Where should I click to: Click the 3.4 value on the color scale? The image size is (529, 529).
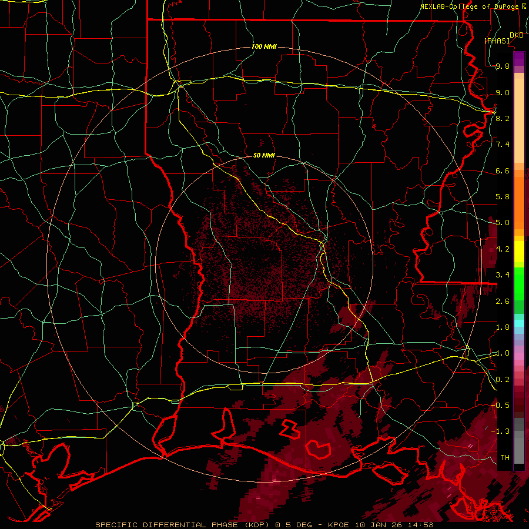(x=503, y=275)
